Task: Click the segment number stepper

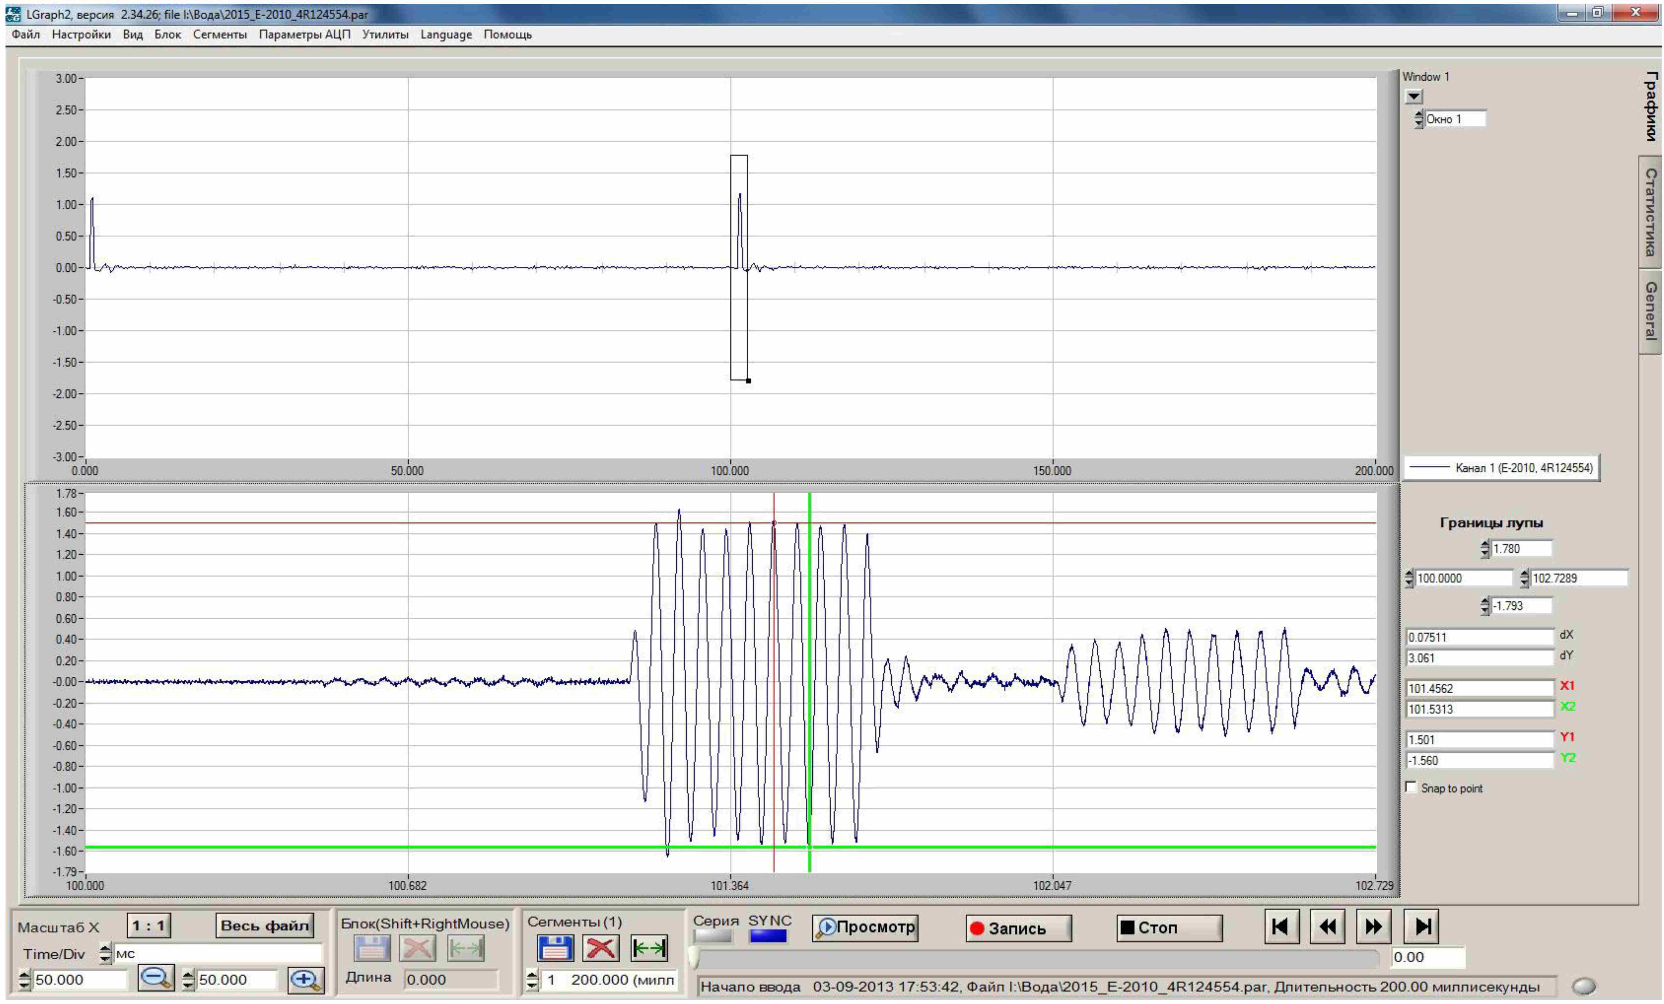Action: pos(532,979)
